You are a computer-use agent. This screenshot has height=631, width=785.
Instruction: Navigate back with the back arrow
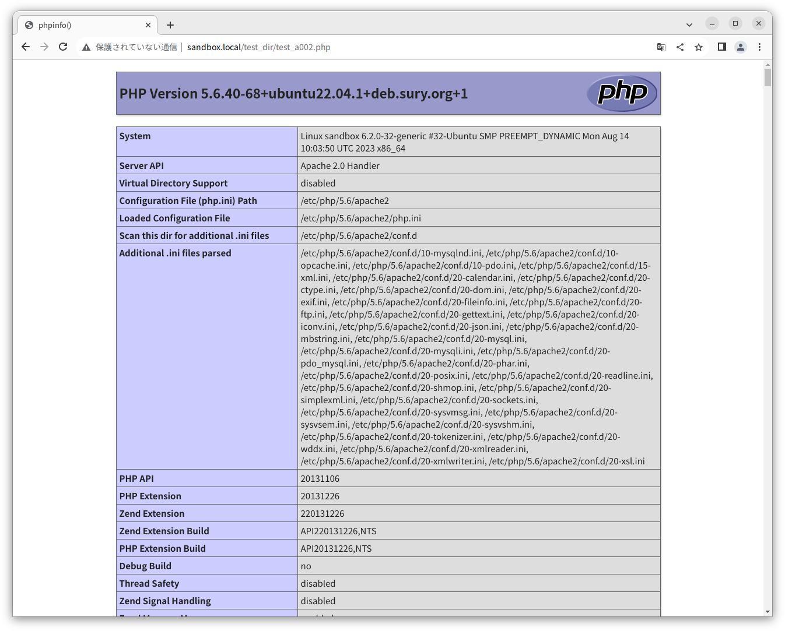click(25, 47)
